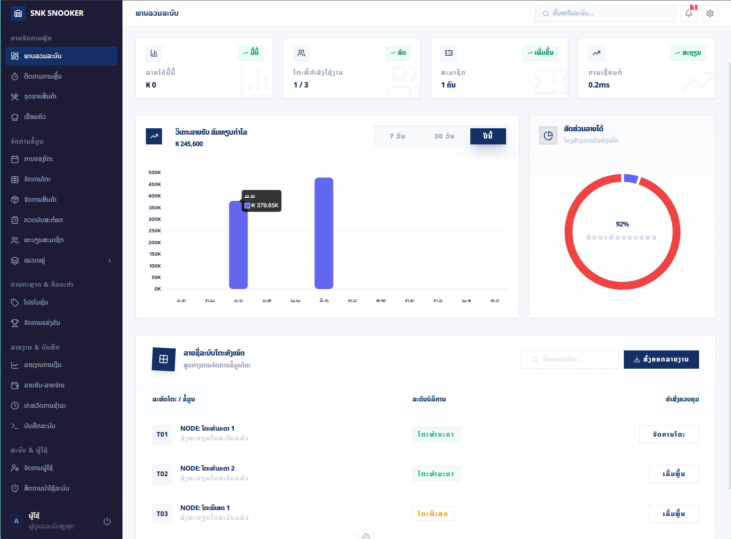Click the expand handle at page bottom
This screenshot has height=539, width=731.
coord(366,535)
